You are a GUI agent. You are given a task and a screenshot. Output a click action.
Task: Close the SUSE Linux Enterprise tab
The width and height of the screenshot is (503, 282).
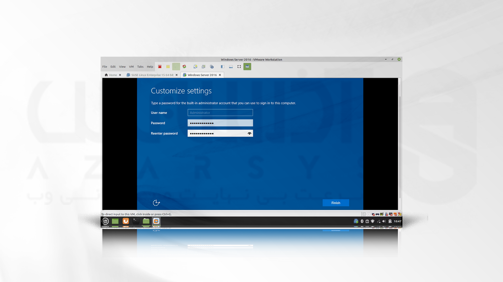click(177, 75)
